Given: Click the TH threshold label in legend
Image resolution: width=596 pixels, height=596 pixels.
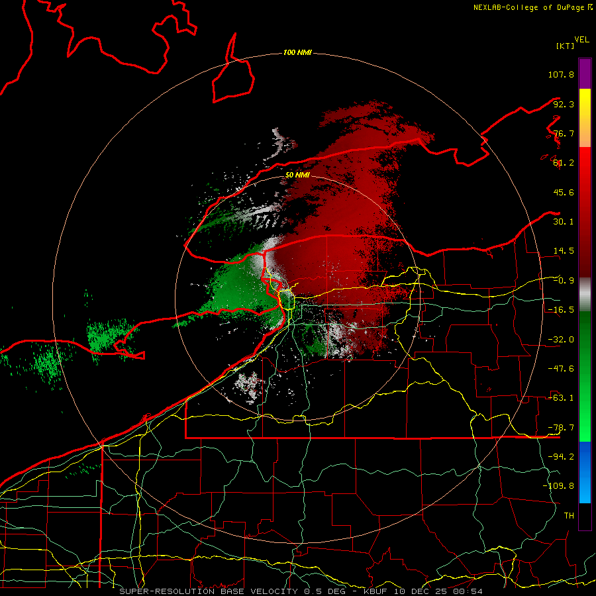Looking at the screenshot, I should (569, 515).
